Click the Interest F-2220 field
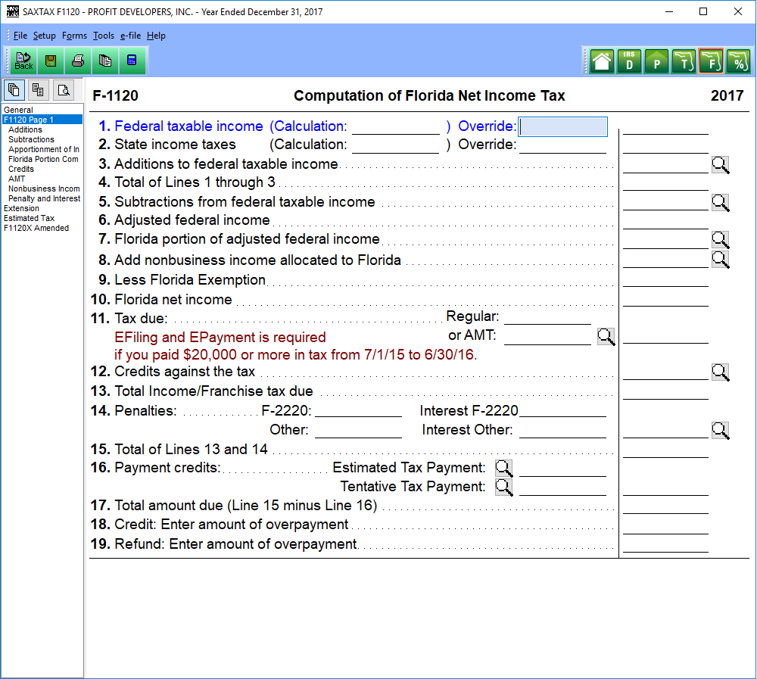 (562, 410)
